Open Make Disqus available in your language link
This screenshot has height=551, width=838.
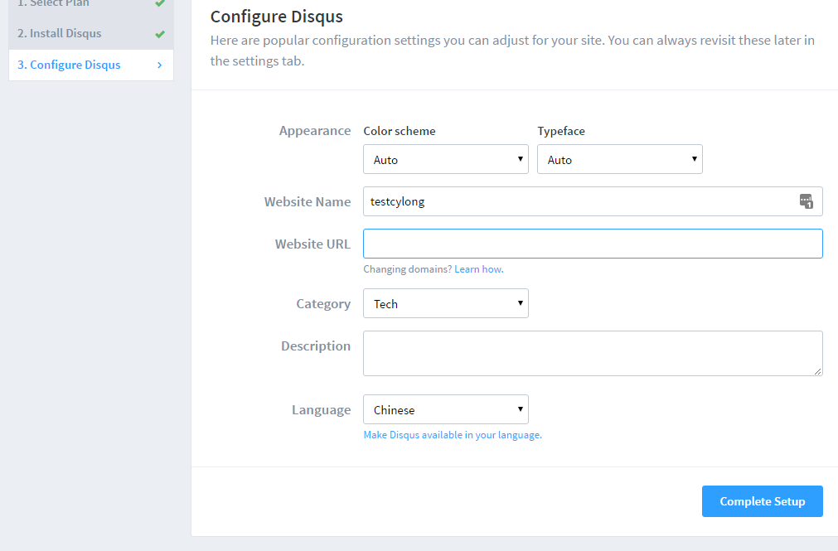[453, 435]
